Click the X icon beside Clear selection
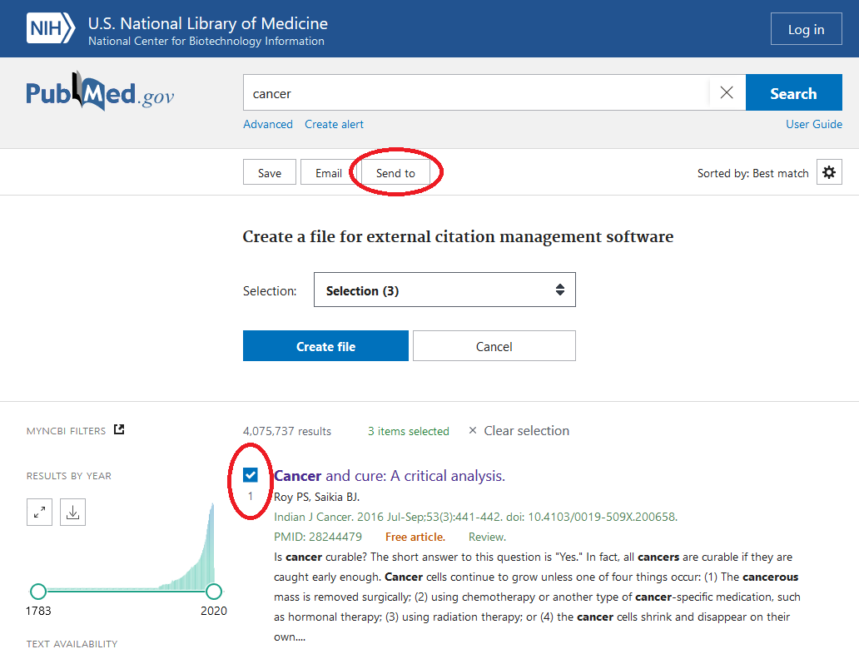Screen dimensions: 859x649 click(x=473, y=430)
